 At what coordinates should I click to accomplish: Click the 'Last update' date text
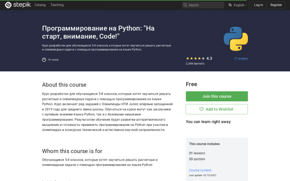203,175
